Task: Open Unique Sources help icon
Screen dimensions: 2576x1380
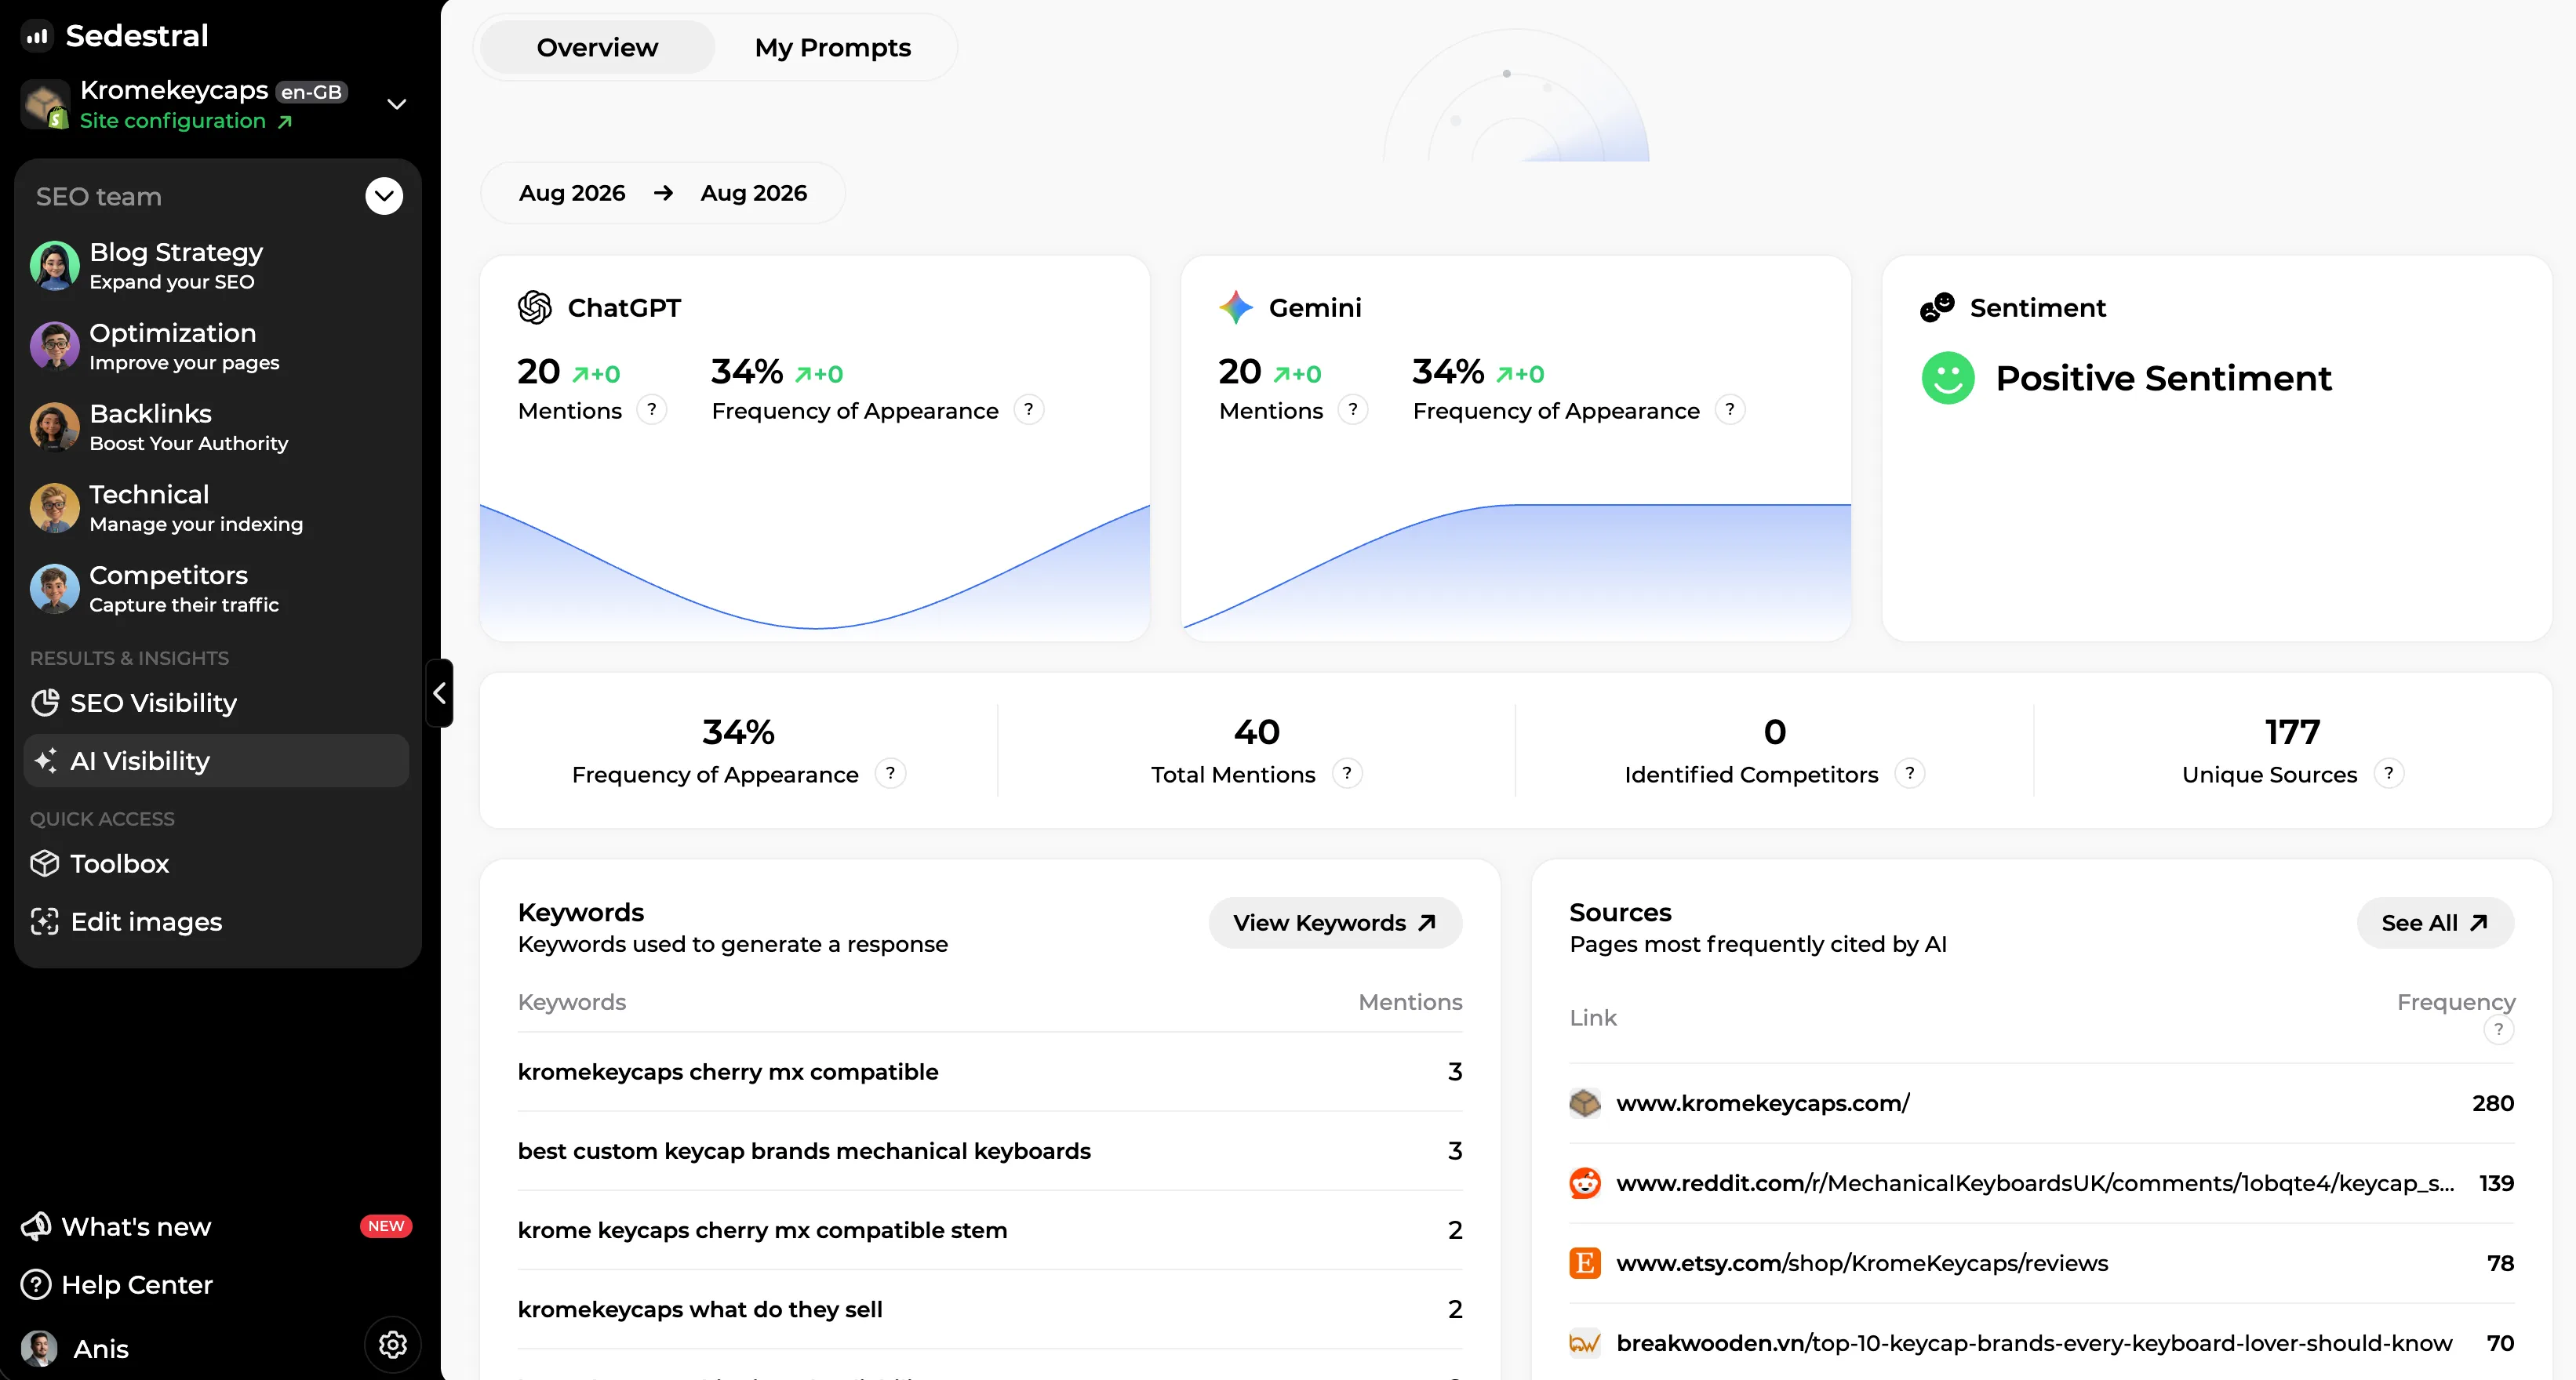Action: click(2389, 773)
